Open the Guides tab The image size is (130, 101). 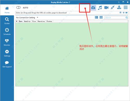click(7, 21)
